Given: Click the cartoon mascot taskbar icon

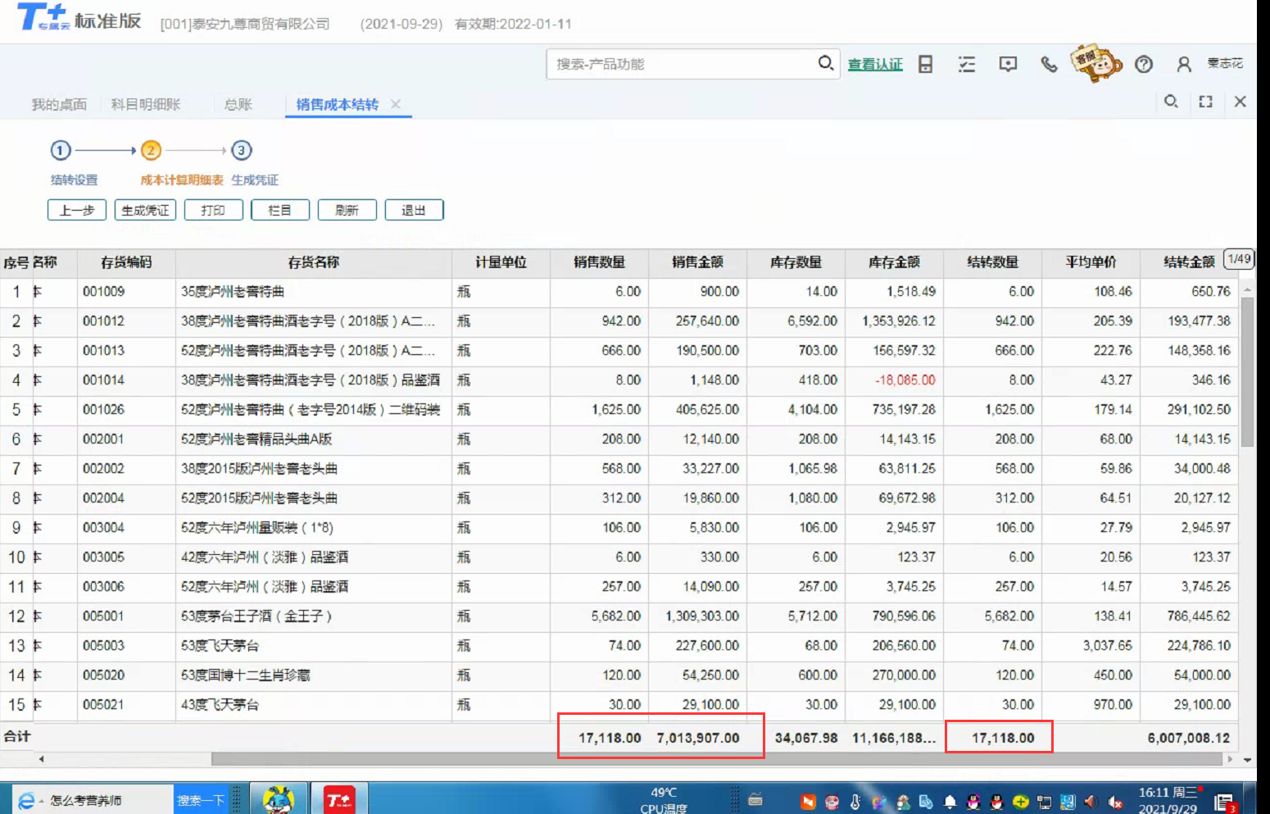Looking at the screenshot, I should tap(279, 799).
